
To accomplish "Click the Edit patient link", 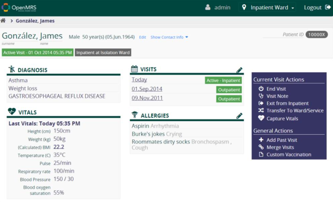I will (142, 37).
